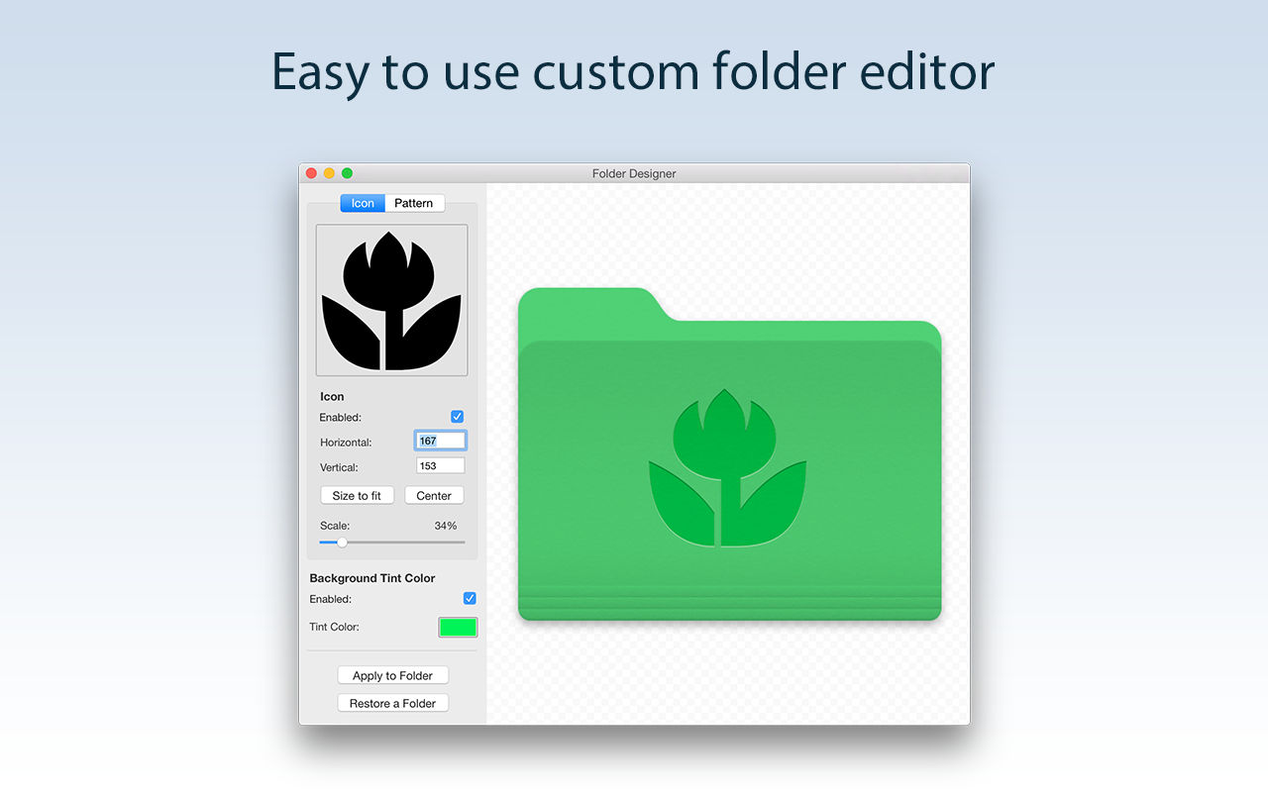Minimize the Folder Designer window

[329, 173]
